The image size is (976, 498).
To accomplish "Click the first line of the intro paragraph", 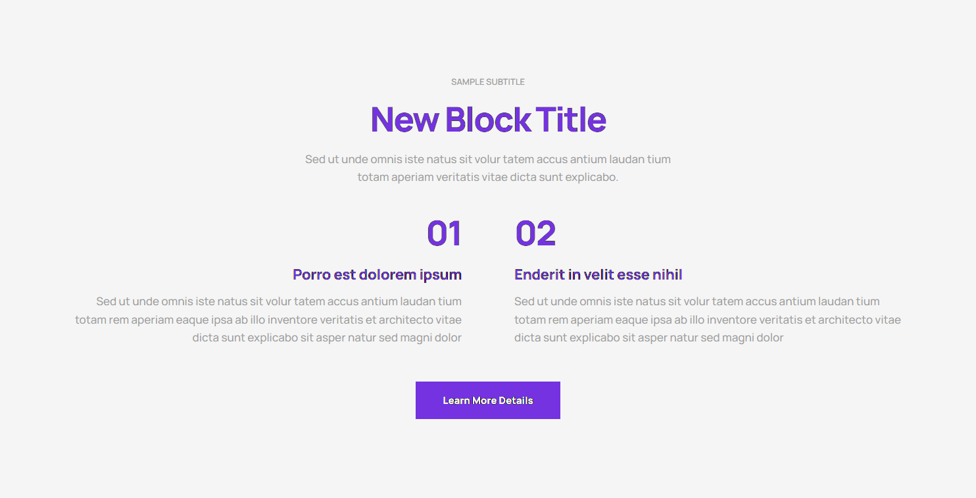I will (x=487, y=159).
